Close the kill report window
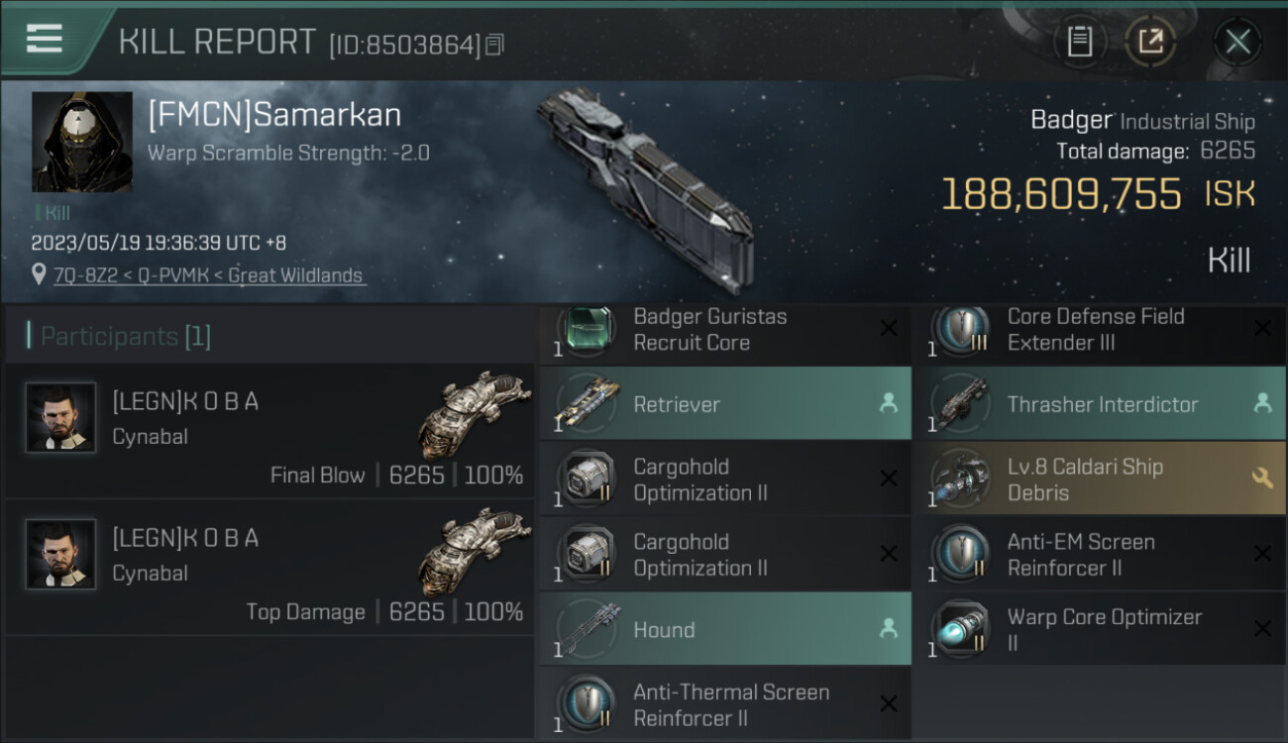Image resolution: width=1288 pixels, height=743 pixels. (x=1237, y=42)
